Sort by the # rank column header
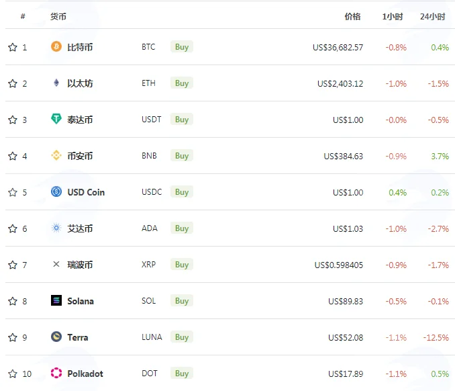455x391 pixels. [23, 17]
